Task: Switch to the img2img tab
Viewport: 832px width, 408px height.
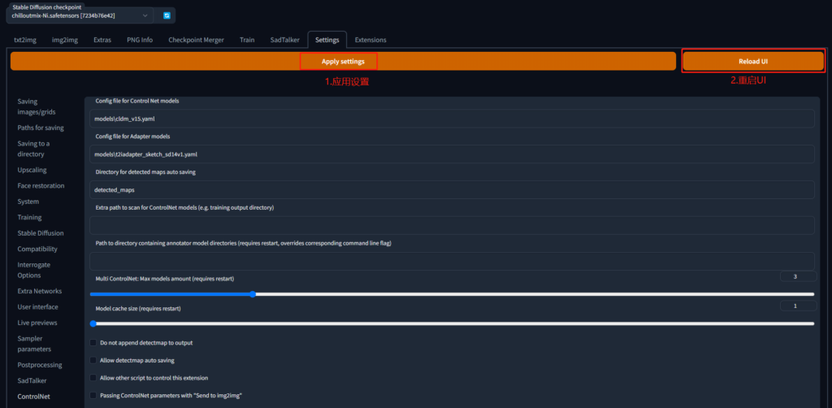Action: pyautogui.click(x=65, y=40)
